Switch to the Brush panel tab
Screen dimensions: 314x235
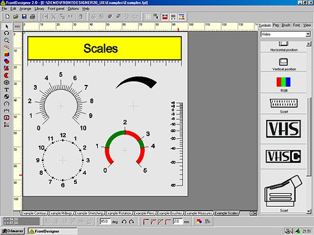(286, 25)
